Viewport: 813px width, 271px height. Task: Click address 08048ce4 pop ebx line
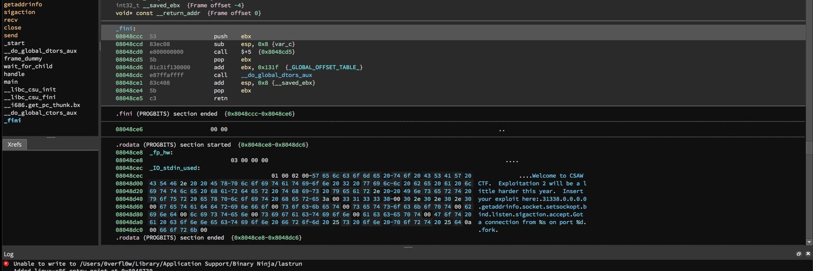(183, 91)
